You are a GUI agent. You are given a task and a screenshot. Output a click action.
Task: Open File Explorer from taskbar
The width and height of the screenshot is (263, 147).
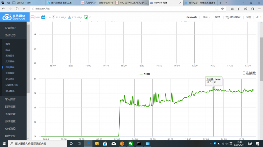[97, 143]
